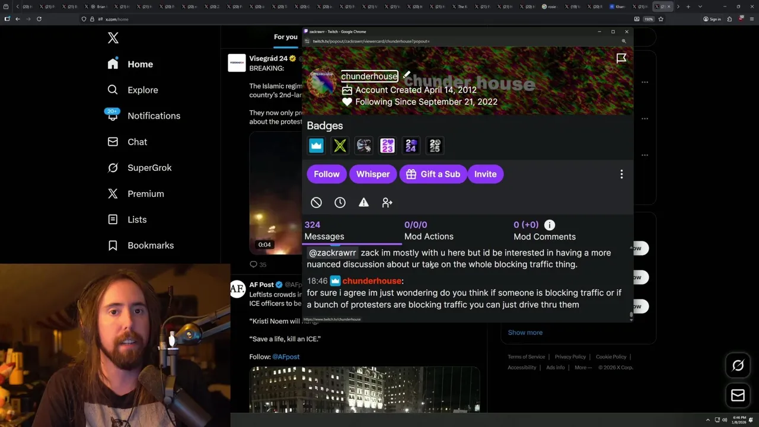Open Home in the X sidebar
The width and height of the screenshot is (759, 427).
point(130,64)
